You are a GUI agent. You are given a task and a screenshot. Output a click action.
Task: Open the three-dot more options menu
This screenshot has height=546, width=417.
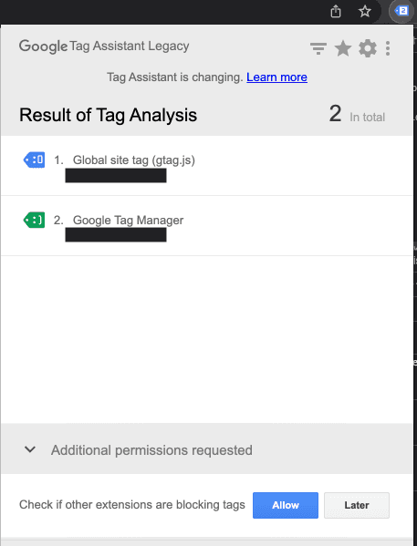(388, 48)
